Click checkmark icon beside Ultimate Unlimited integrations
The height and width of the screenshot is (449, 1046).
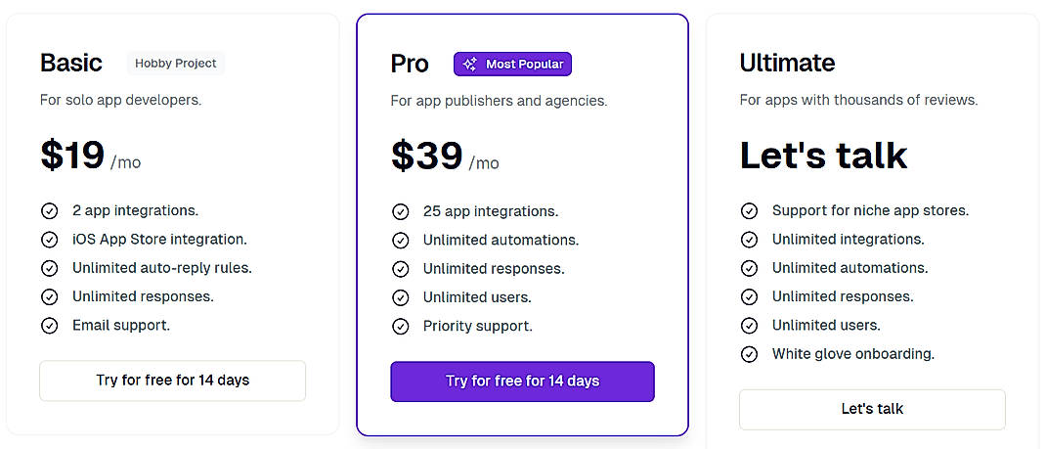tap(749, 240)
